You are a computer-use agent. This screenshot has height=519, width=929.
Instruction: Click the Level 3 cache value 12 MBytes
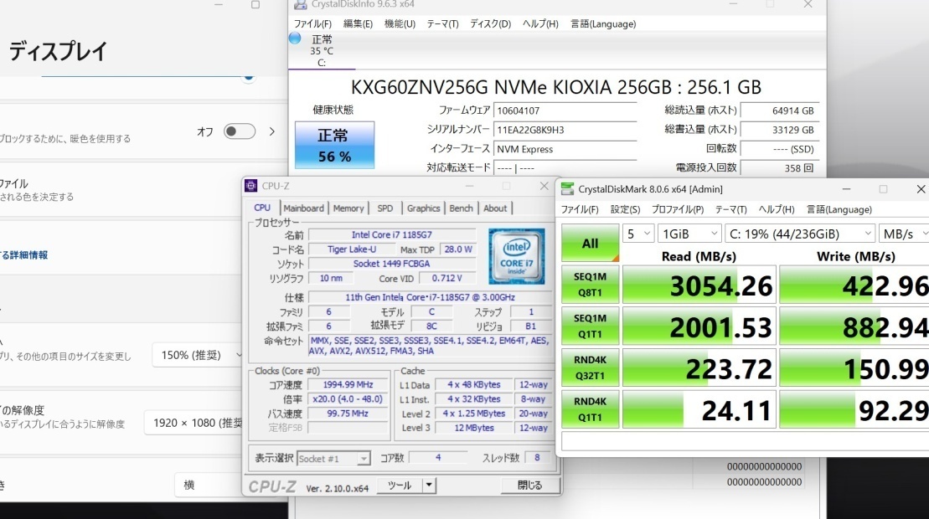[x=474, y=428]
